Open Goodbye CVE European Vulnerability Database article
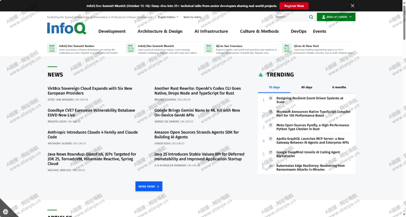This screenshot has width=406, height=217. (91, 113)
